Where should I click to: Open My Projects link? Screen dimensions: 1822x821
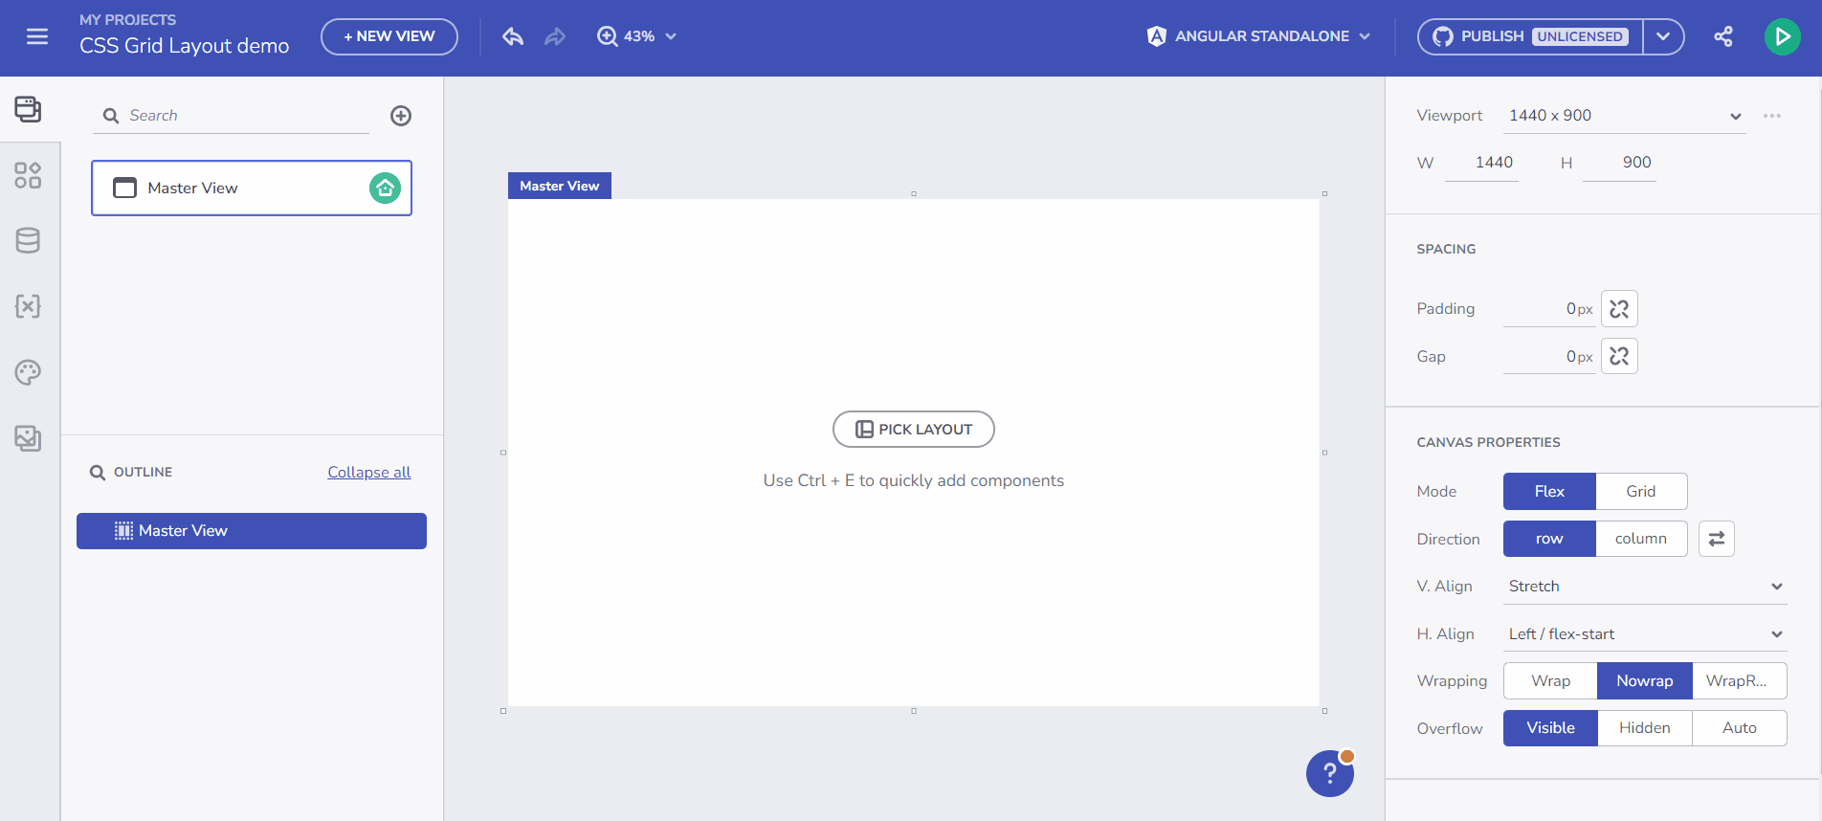click(x=128, y=20)
